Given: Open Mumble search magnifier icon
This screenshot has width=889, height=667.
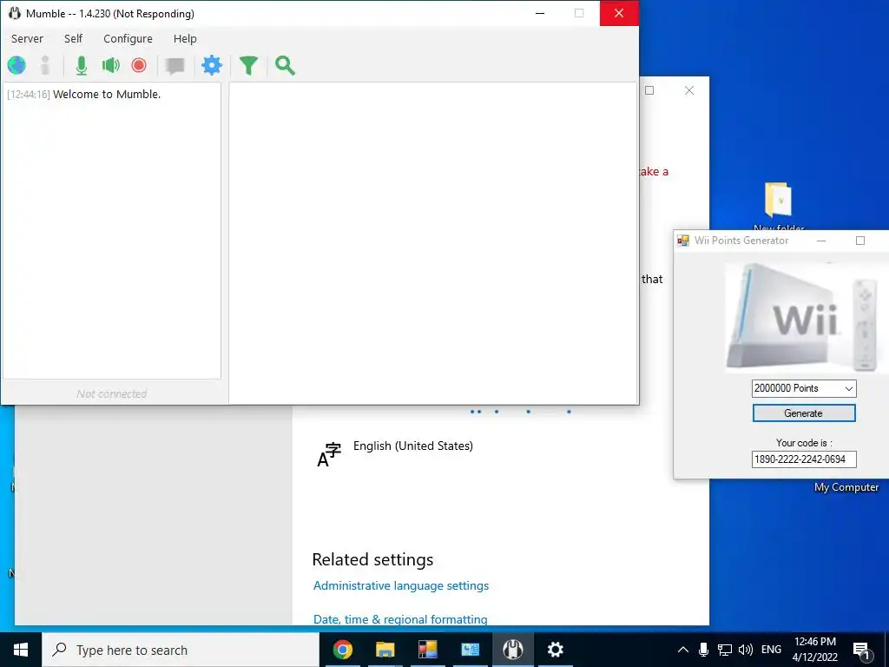Looking at the screenshot, I should pyautogui.click(x=285, y=66).
